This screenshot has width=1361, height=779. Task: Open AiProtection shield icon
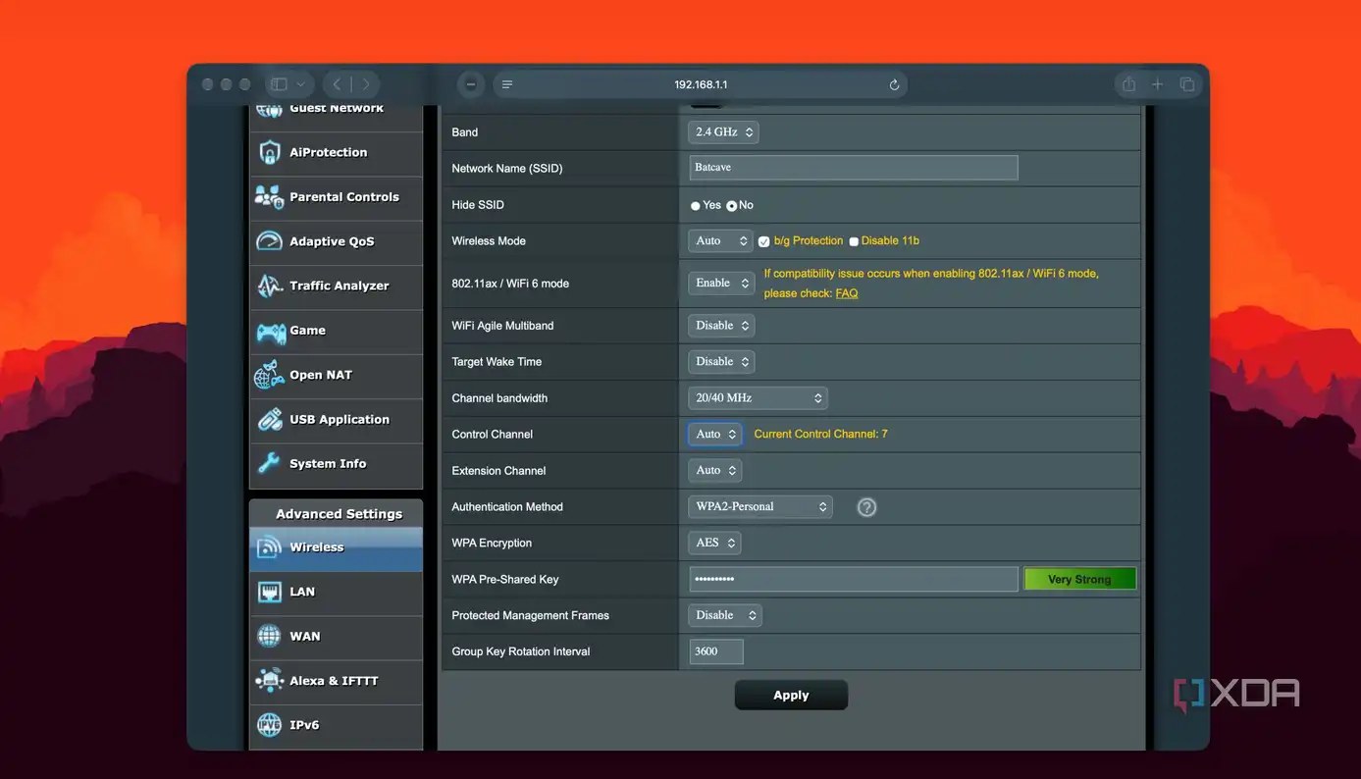click(x=270, y=152)
